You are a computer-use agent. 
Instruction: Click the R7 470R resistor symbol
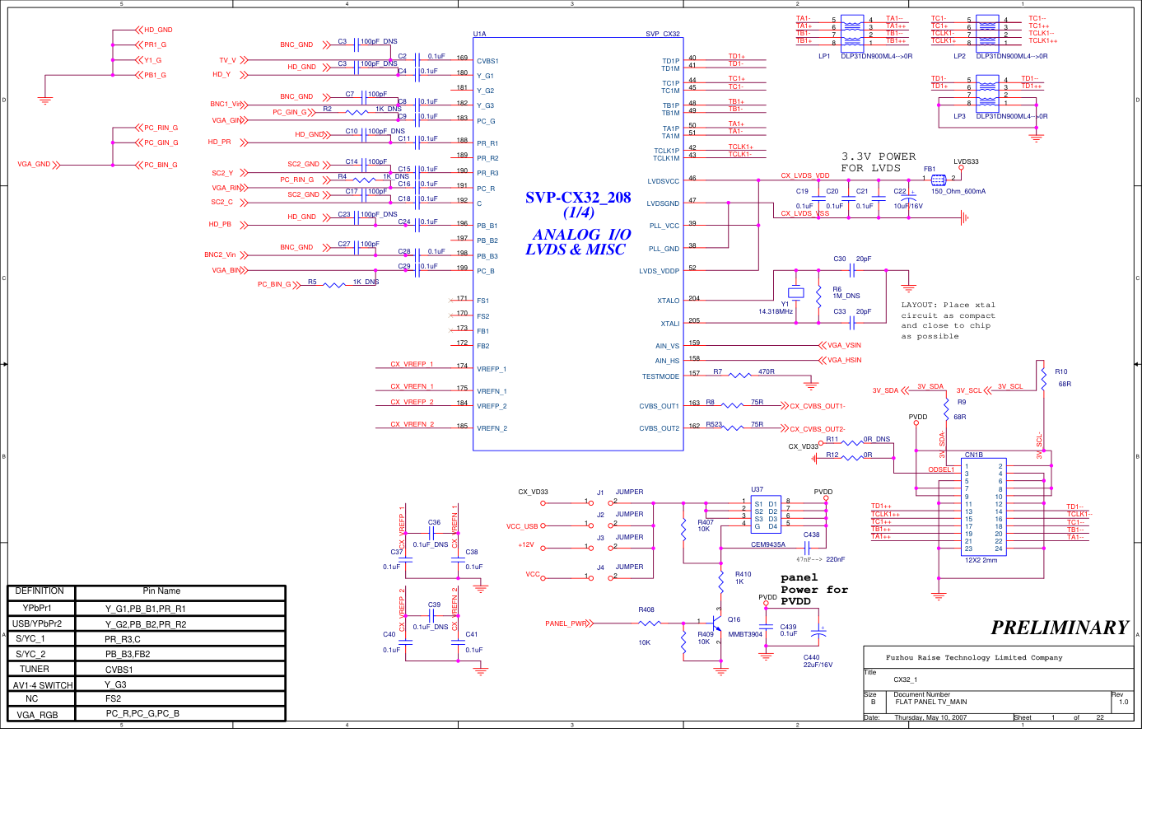pyautogui.click(x=740, y=376)
